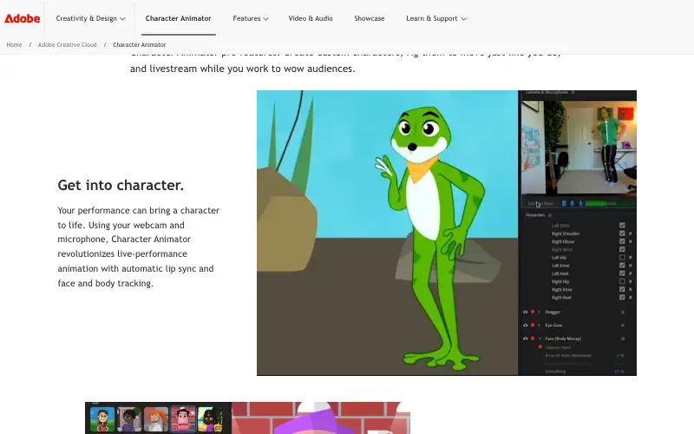Expand the Eye Gaze behavior
694x434 pixels.
540,325
